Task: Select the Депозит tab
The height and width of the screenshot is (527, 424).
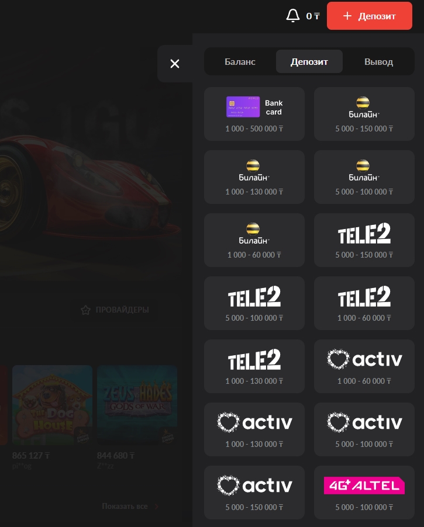Action: click(x=309, y=62)
